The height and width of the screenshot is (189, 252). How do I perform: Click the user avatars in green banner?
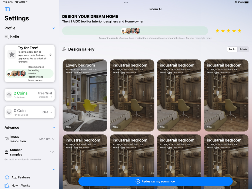pos(131,31)
